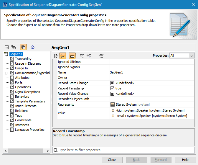
Task: Click the blue refresh arrows icon
Action: coord(33,47)
